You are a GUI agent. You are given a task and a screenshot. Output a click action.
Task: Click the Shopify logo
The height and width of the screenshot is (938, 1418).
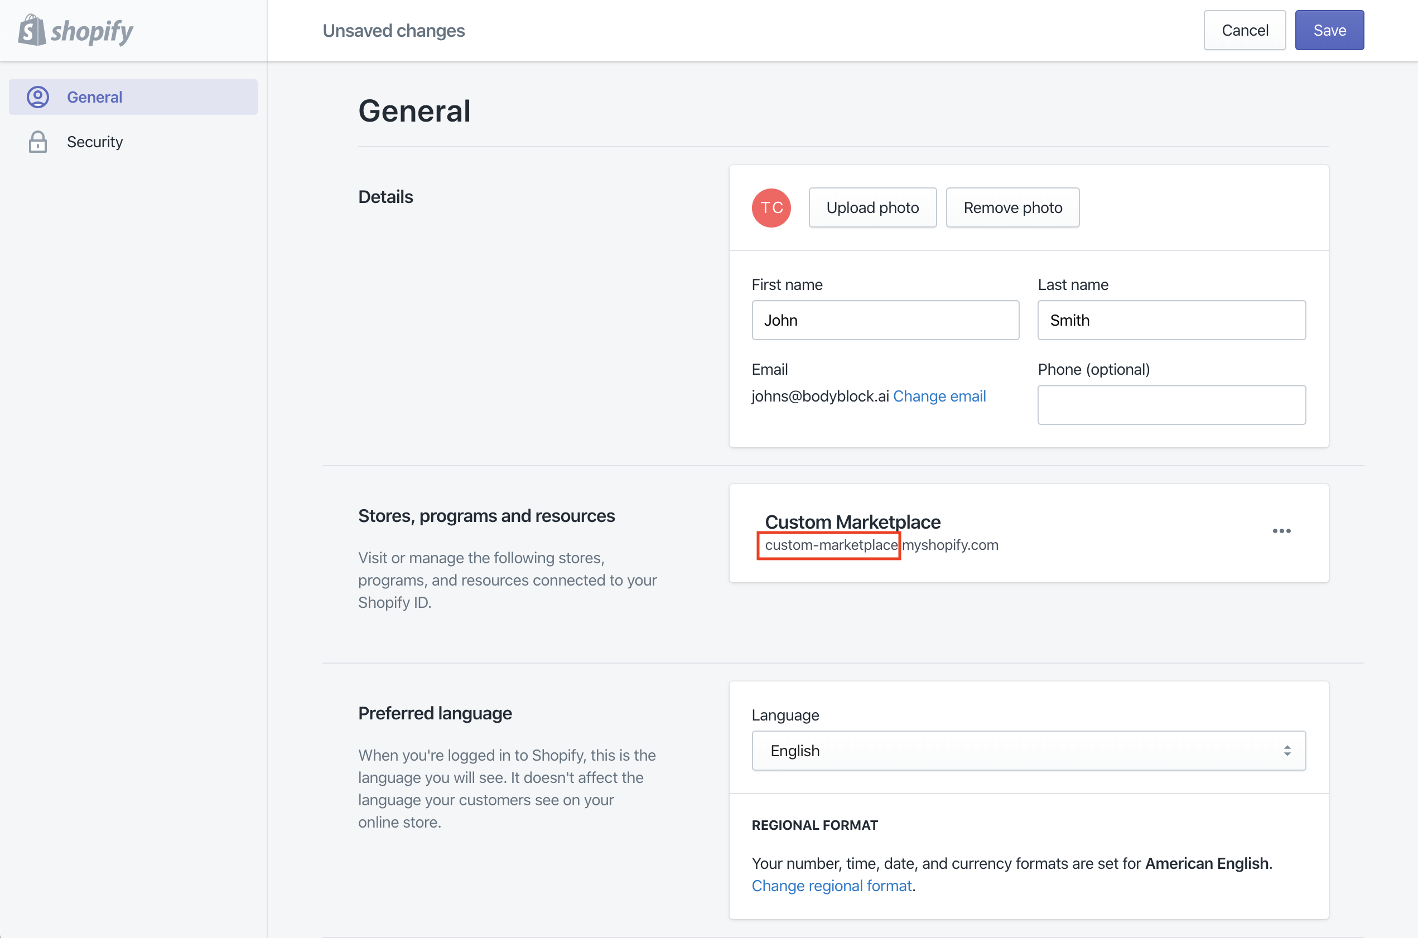(x=75, y=31)
